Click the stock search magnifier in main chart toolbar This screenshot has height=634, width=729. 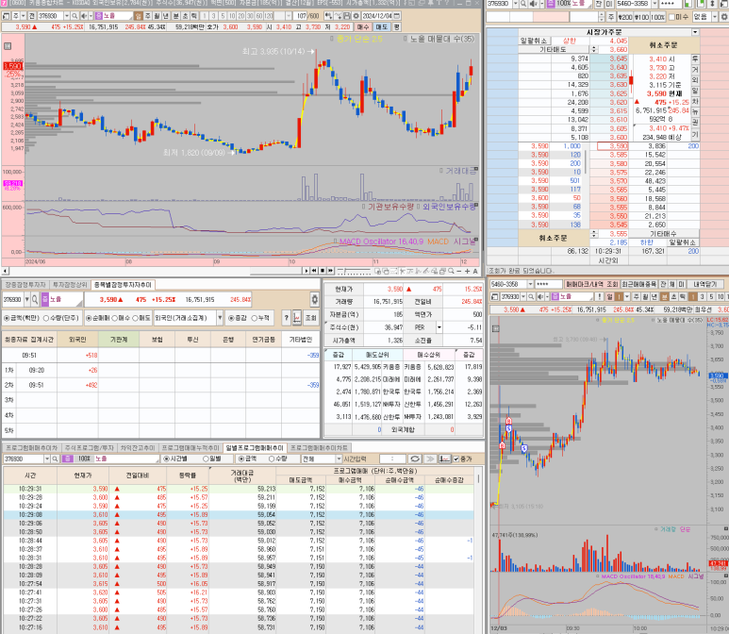74,16
